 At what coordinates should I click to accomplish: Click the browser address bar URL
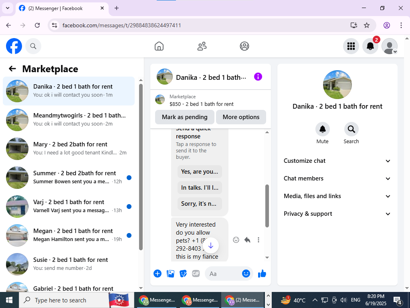click(121, 25)
